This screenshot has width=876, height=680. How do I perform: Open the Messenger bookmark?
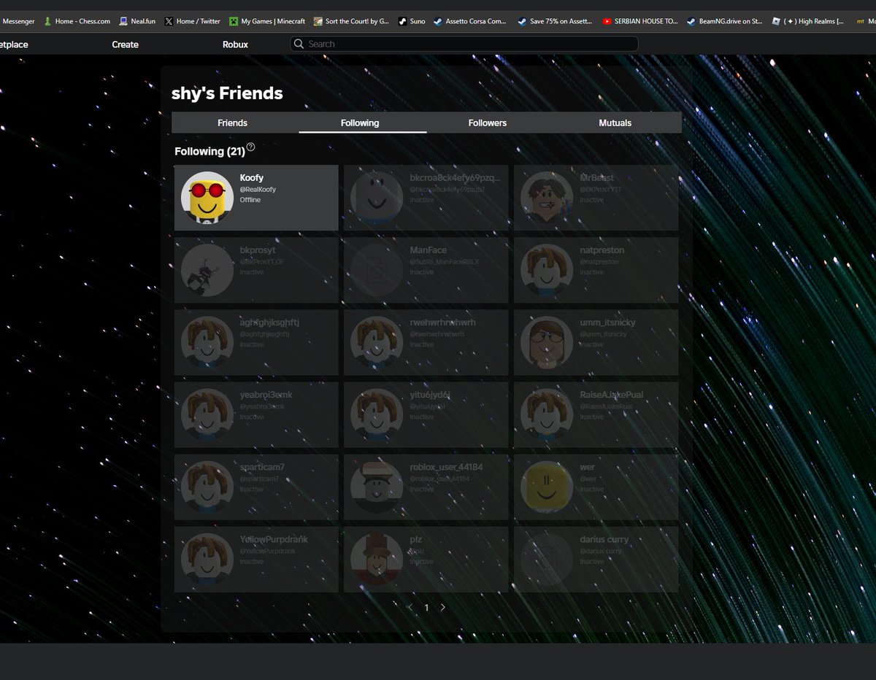18,21
